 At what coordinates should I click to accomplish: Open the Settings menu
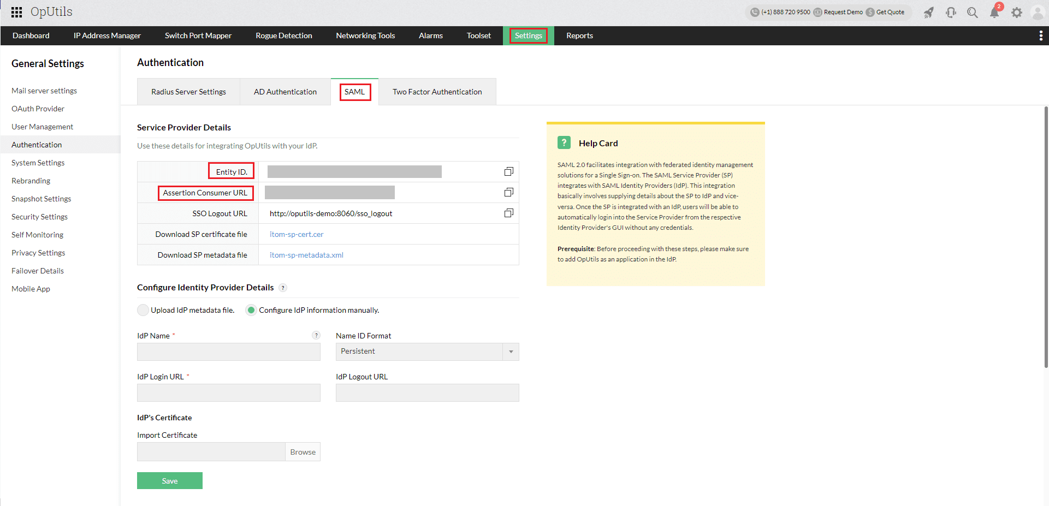coord(529,35)
